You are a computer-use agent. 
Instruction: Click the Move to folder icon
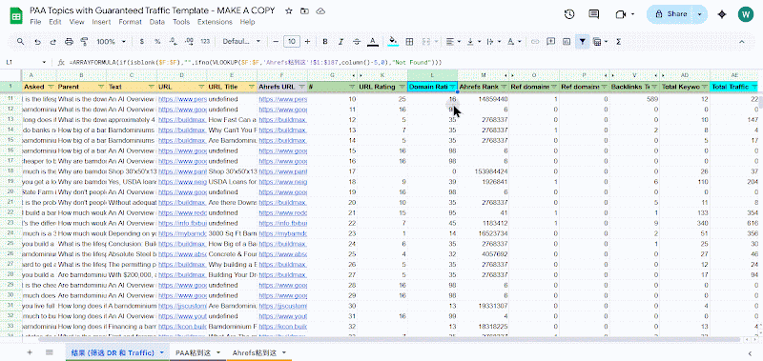click(304, 10)
